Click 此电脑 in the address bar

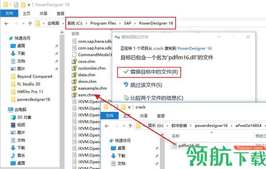click(53, 23)
